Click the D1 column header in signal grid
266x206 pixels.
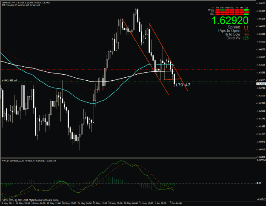coord(247,8)
